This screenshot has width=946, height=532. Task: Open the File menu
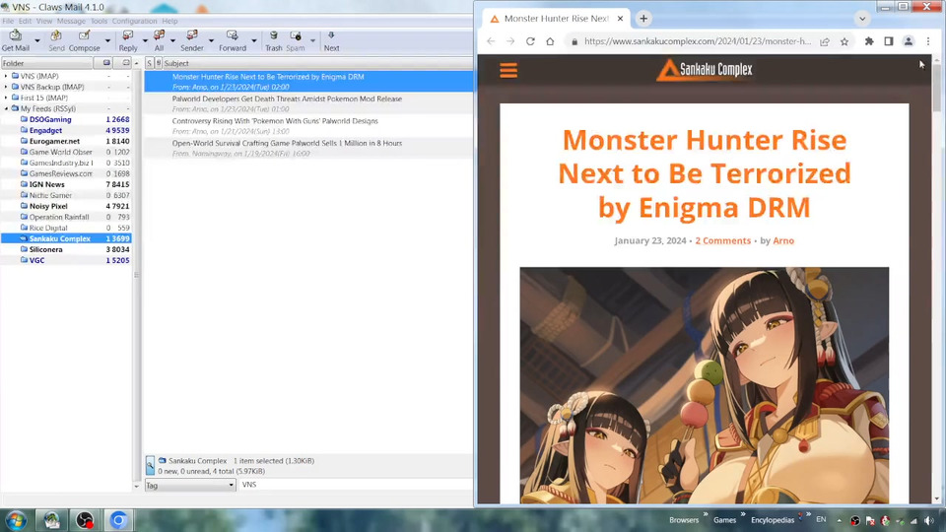coord(8,21)
